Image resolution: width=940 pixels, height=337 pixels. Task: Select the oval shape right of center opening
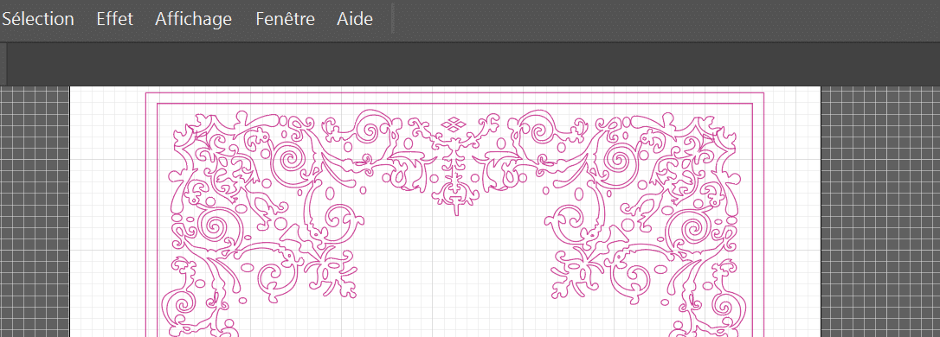click(x=579, y=194)
